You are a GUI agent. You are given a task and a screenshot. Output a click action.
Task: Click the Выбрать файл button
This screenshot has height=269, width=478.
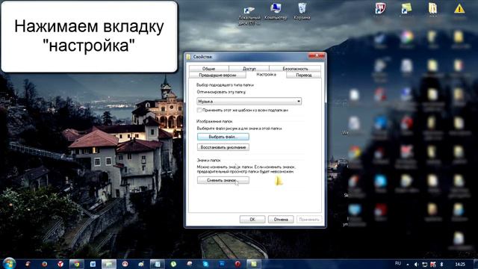pos(223,137)
